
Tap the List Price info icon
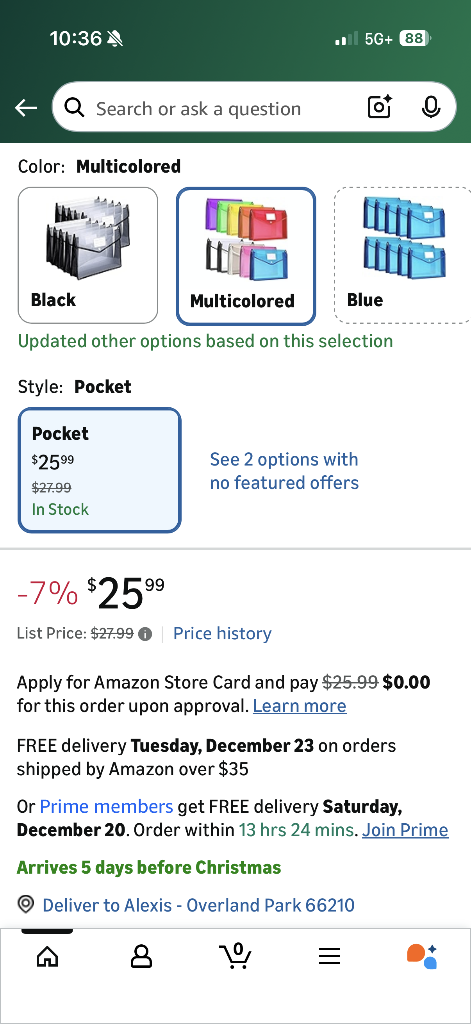click(145, 634)
